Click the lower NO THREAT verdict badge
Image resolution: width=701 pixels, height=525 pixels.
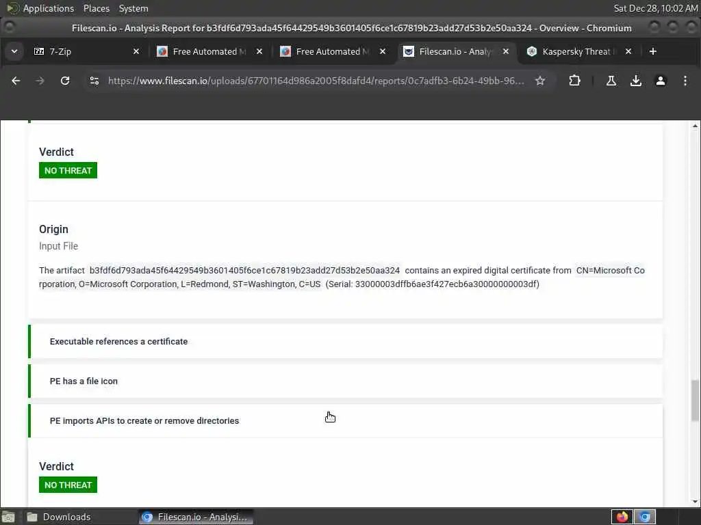click(68, 485)
